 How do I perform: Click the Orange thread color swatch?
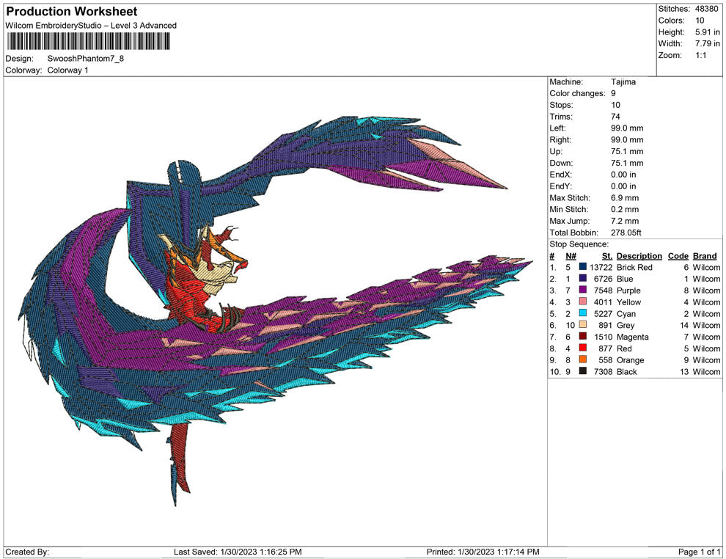(x=583, y=359)
